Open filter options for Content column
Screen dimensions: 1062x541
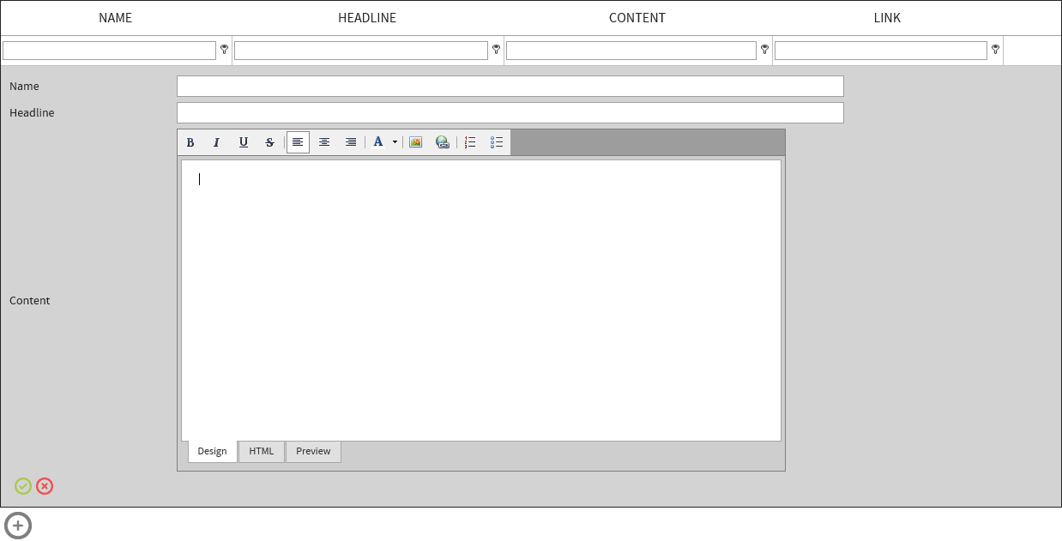click(x=764, y=50)
